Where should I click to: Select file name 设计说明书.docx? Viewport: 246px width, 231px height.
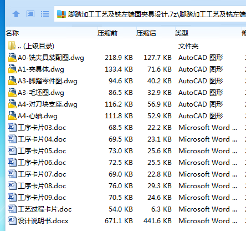tap(43, 221)
